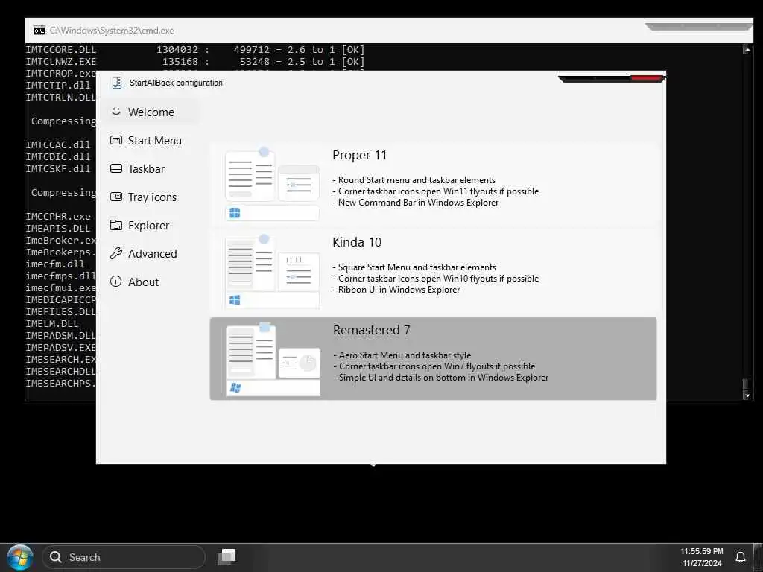Image resolution: width=763 pixels, height=572 pixels.
Task: Open the About page
Action: click(143, 282)
